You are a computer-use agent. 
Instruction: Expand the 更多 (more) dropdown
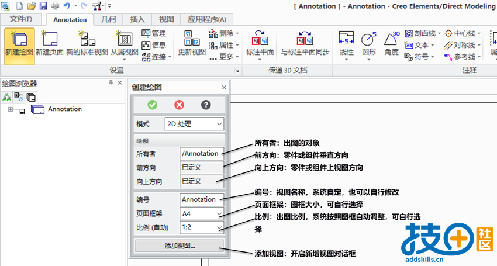point(237,57)
